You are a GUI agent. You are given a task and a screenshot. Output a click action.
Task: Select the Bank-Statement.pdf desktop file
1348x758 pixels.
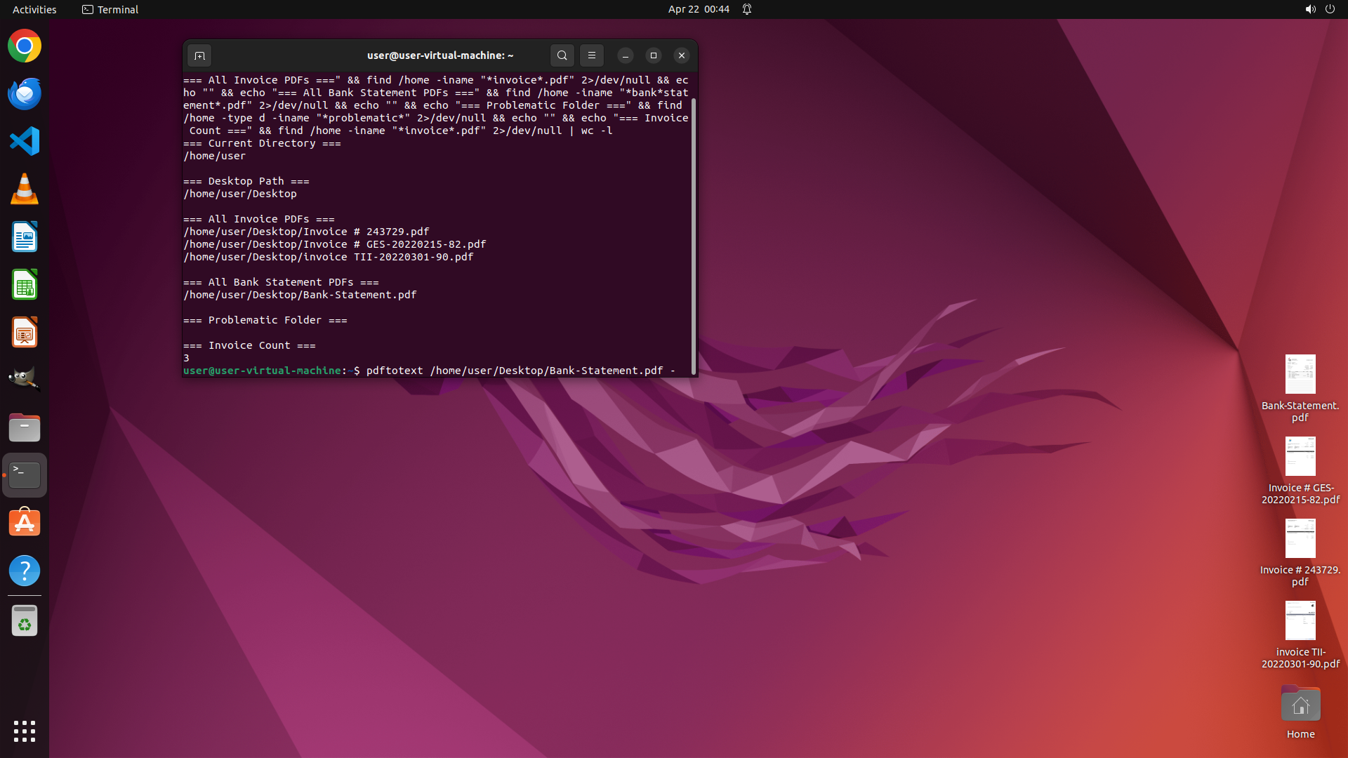[x=1300, y=375]
